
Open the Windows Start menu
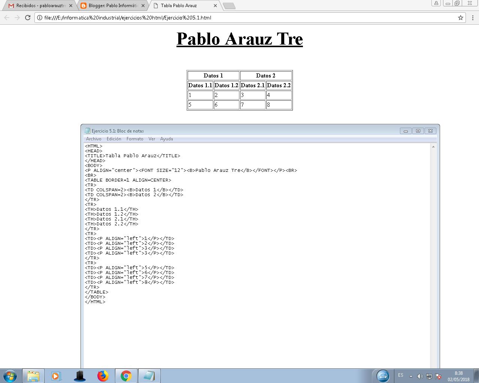(9, 376)
